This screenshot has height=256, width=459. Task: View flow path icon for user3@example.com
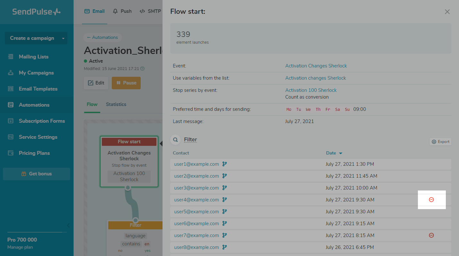225,188
